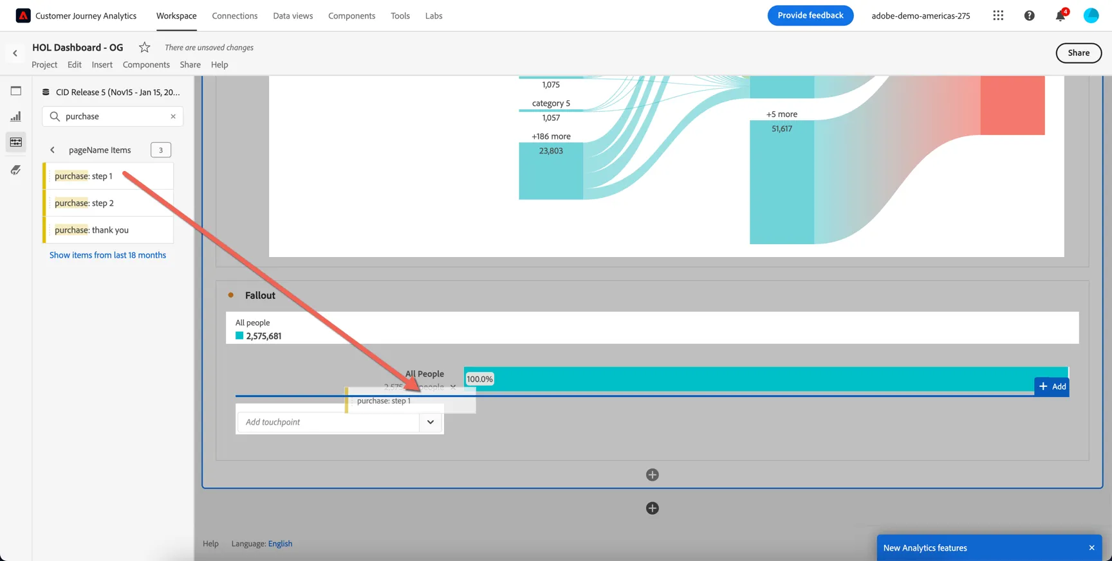Add a panel with lower plus icon
The height and width of the screenshot is (561, 1112).
pos(653,508)
